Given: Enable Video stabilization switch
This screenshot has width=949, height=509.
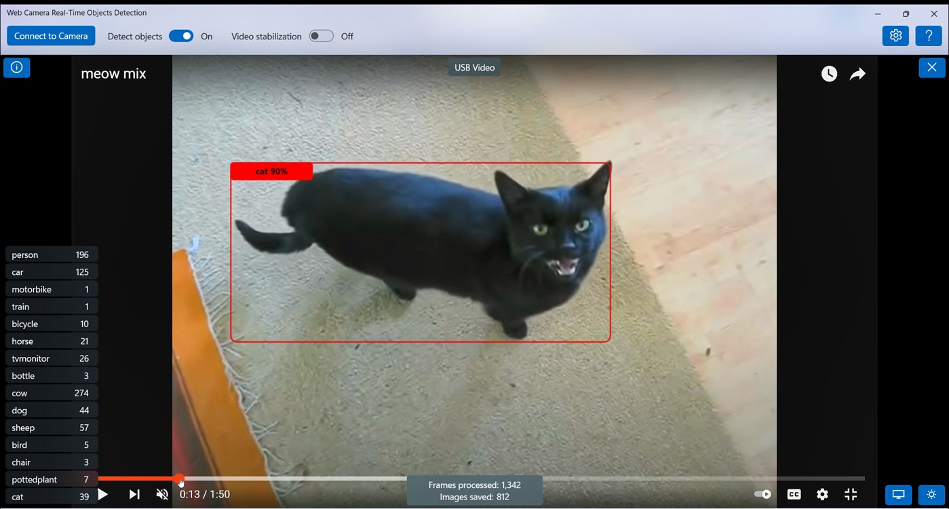Looking at the screenshot, I should click(x=322, y=36).
